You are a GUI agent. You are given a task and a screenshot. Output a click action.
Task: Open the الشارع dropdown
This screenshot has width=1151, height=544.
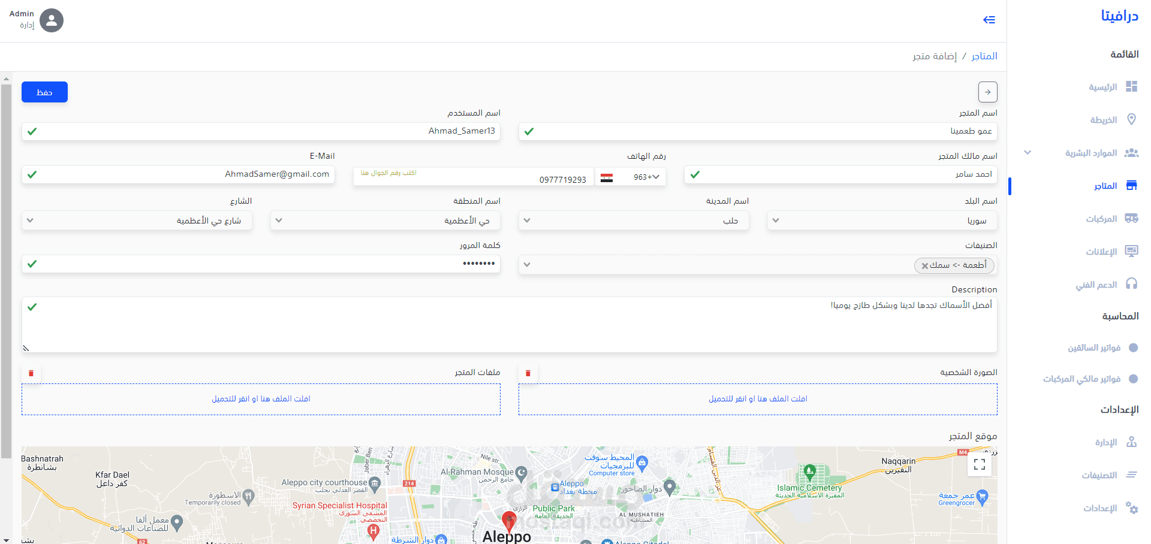[x=137, y=220]
